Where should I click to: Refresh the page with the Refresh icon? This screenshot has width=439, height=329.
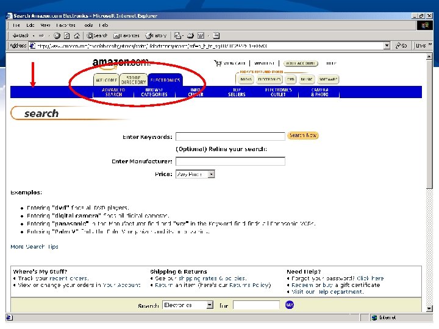tap(67, 35)
